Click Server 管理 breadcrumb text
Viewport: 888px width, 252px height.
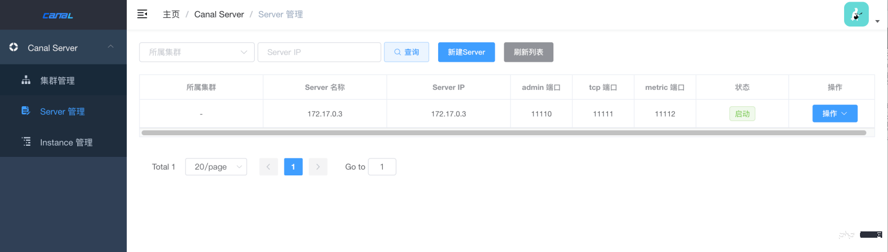[281, 14]
